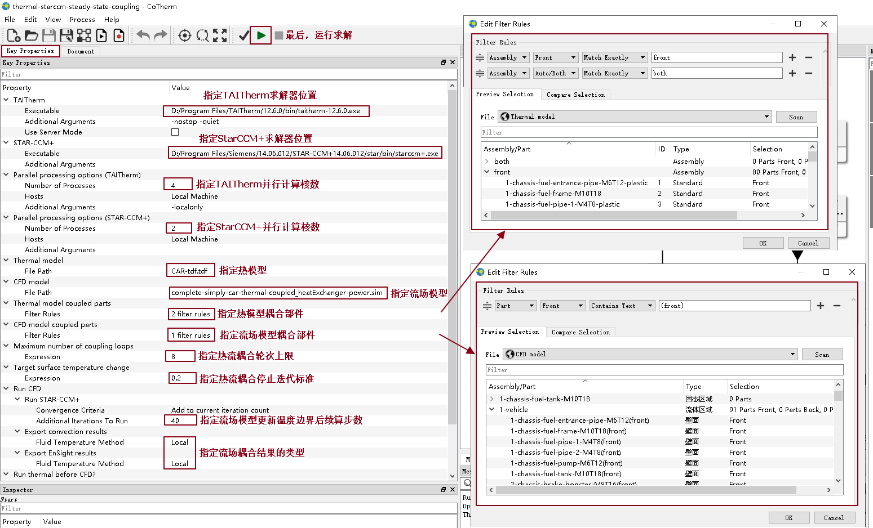This screenshot has height=528, width=873.
Task: Click Cancel in the Thermal model filter dialog
Action: [808, 243]
